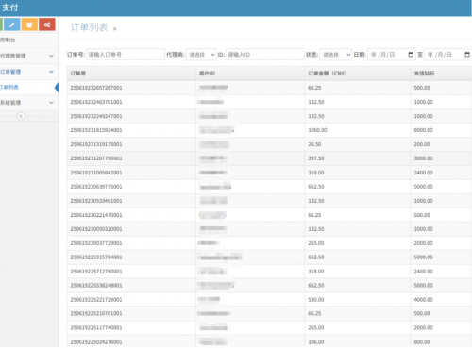The image size is (472, 348).
Task: Select order 250619230037729001
Action: pyautogui.click(x=96, y=243)
